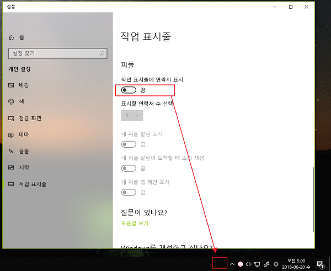Open the 시작 (Start) page
Image resolution: width=331 pixels, height=271 pixels.
pos(19,167)
